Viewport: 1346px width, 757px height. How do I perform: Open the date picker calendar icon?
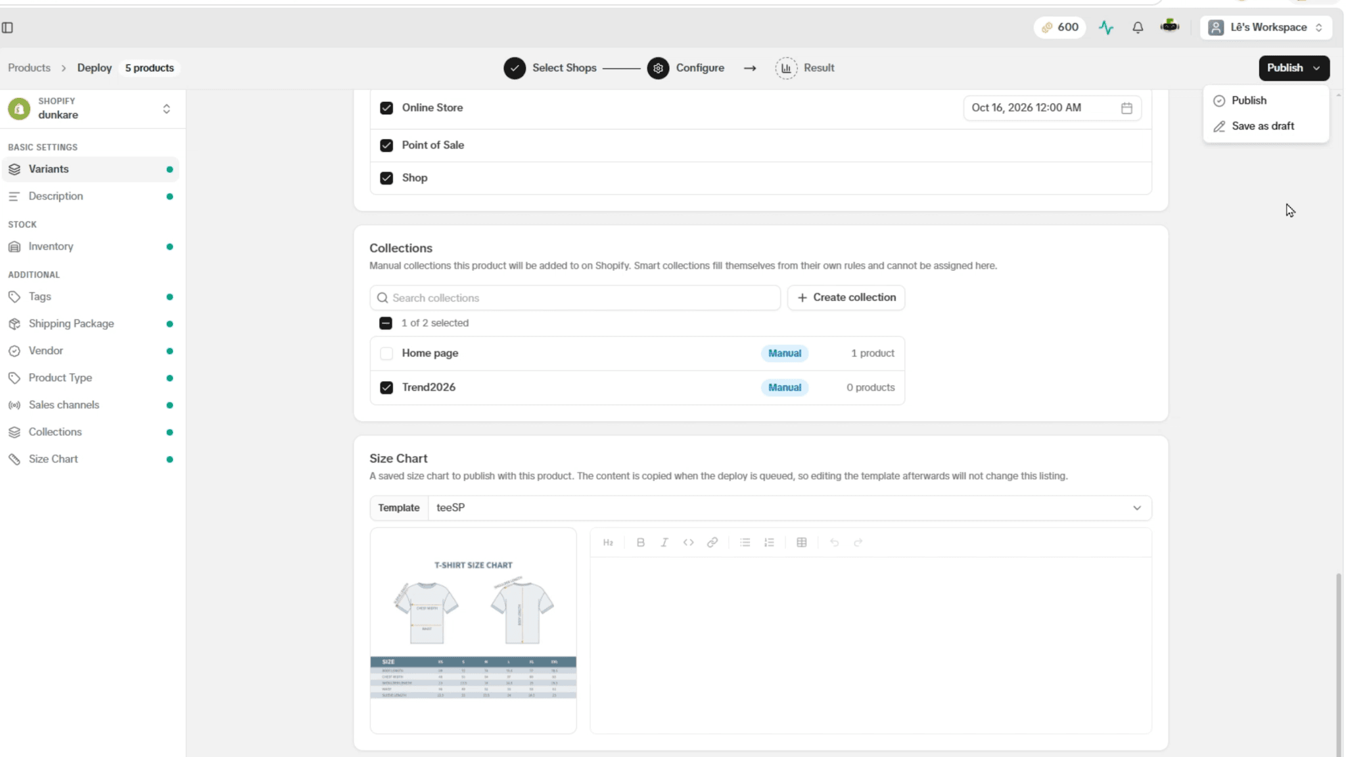1126,108
